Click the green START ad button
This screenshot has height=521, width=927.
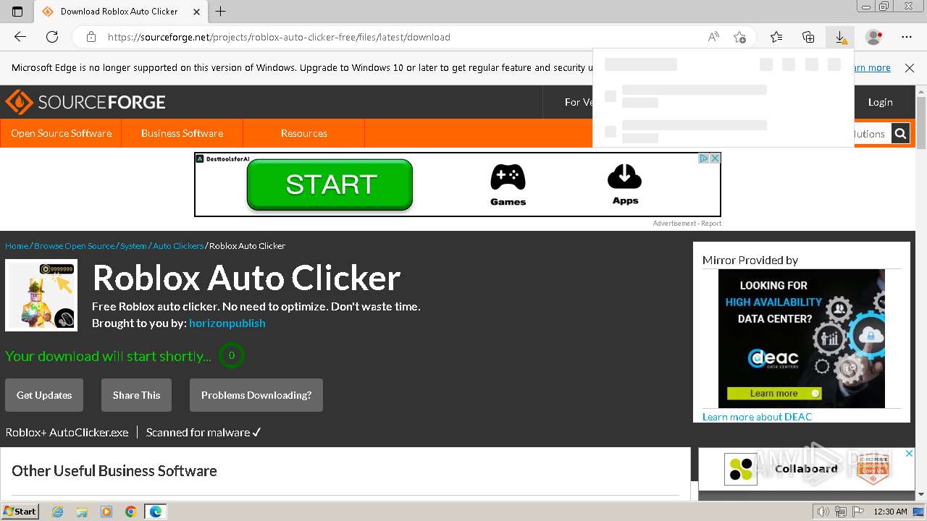(330, 185)
